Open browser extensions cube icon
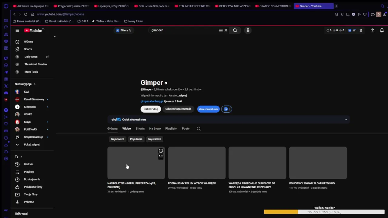This screenshot has height=218, width=388. click(373, 14)
